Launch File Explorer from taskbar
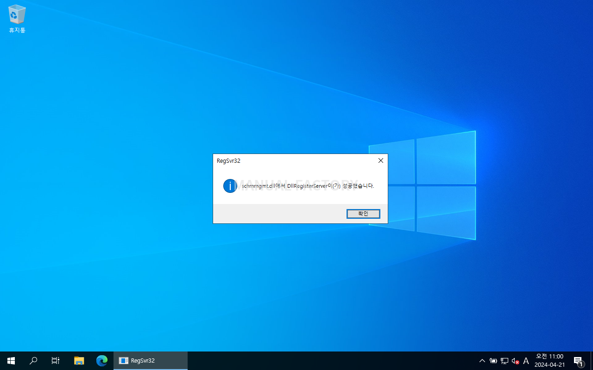Viewport: 593px width, 370px height. click(79, 361)
